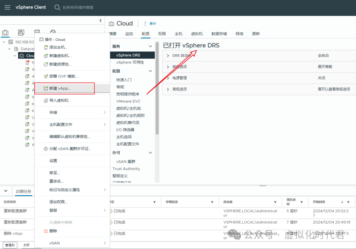Switch to the 数据存储 tab
This screenshot has height=249, width=356.
point(219,34)
